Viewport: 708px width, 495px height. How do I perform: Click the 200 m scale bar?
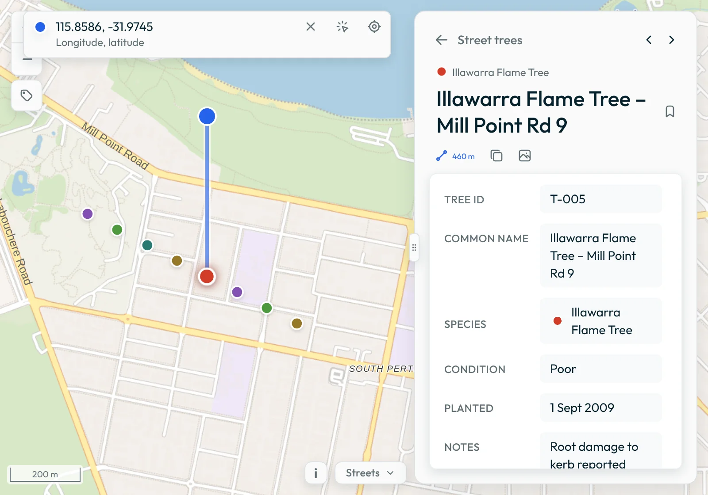coord(45,474)
